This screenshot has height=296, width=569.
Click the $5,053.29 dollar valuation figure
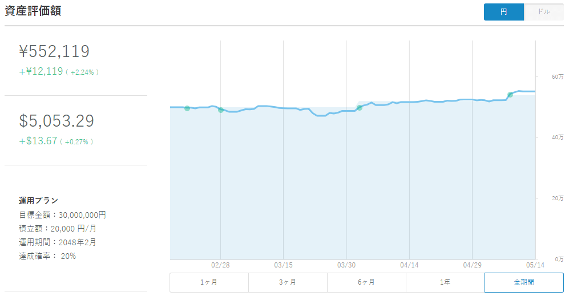pyautogui.click(x=57, y=121)
